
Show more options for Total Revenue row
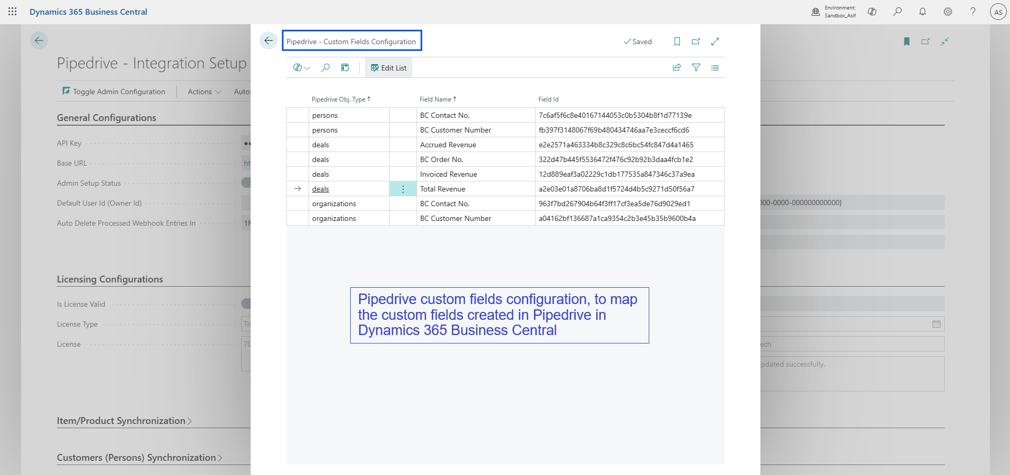403,189
